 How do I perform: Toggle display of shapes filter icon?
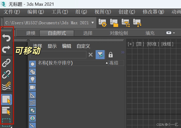pyautogui.click(x=33, y=72)
